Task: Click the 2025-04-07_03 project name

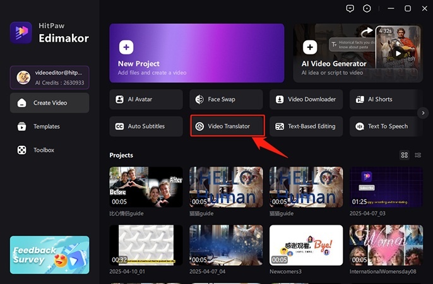Action: pos(367,213)
